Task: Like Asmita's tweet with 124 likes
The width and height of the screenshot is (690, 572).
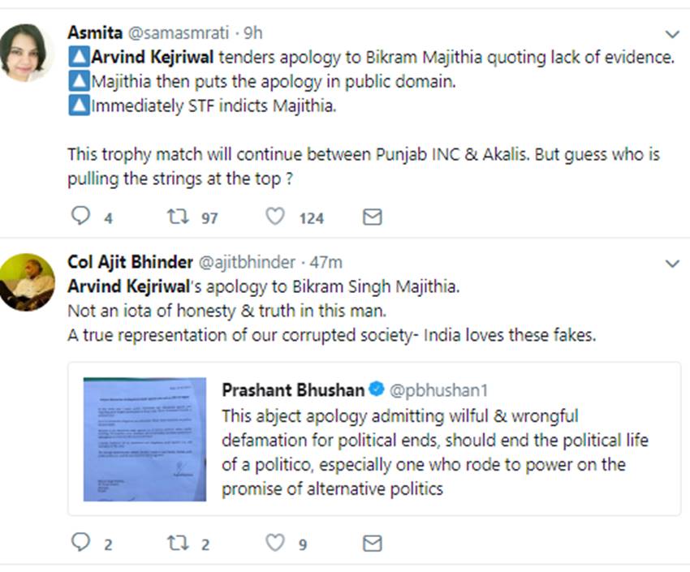Action: [x=276, y=217]
